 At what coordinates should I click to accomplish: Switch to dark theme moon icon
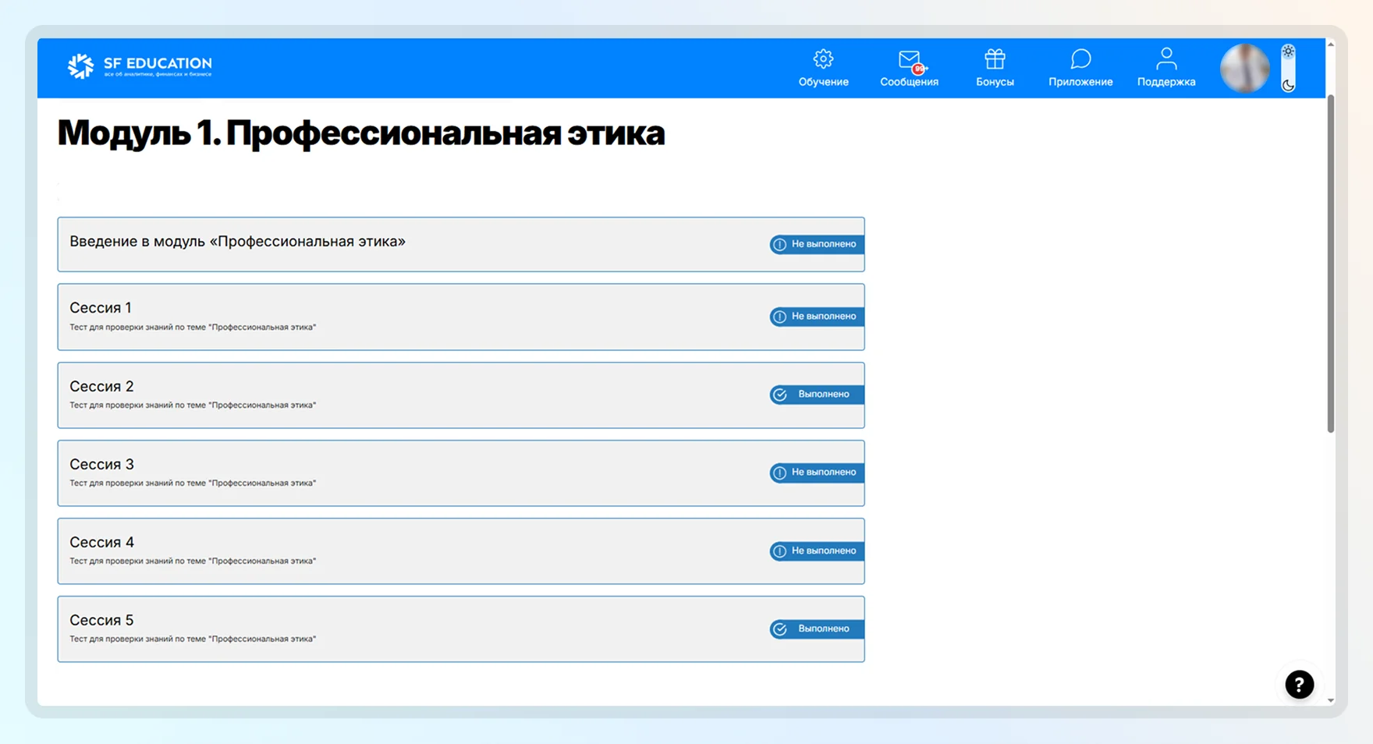pyautogui.click(x=1289, y=85)
